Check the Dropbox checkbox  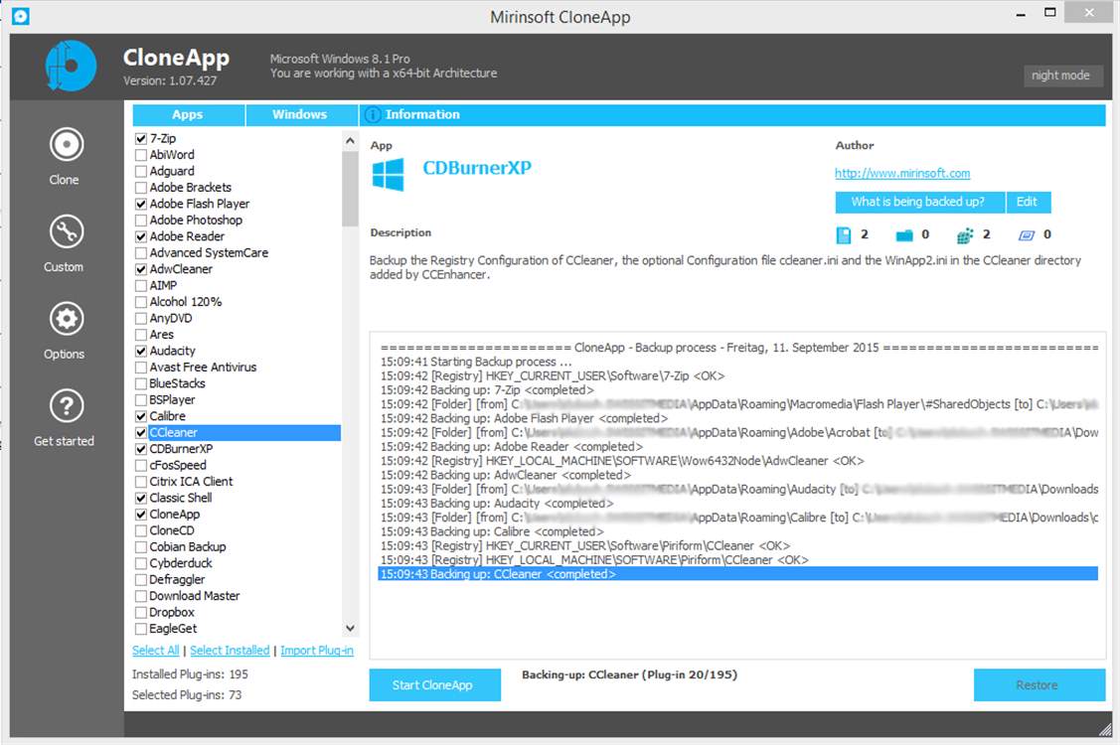pos(141,613)
